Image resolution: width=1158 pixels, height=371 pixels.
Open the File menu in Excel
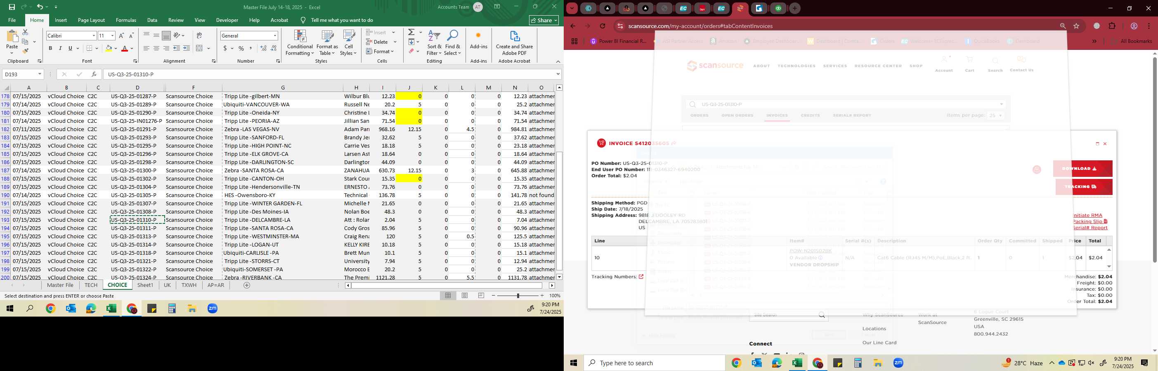12,20
